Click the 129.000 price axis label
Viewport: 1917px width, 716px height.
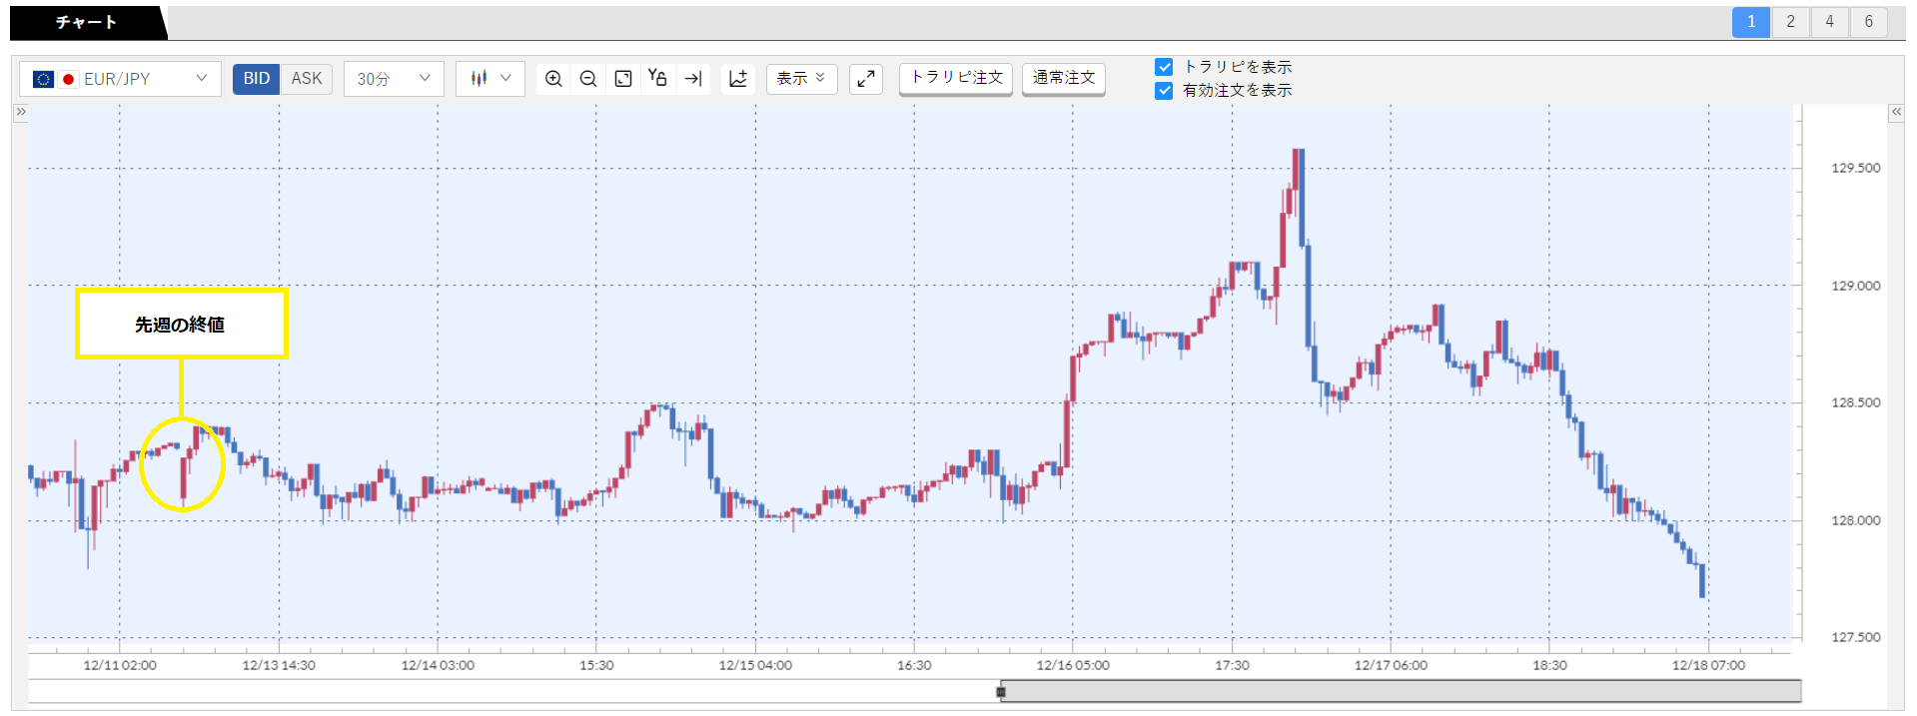(1855, 286)
